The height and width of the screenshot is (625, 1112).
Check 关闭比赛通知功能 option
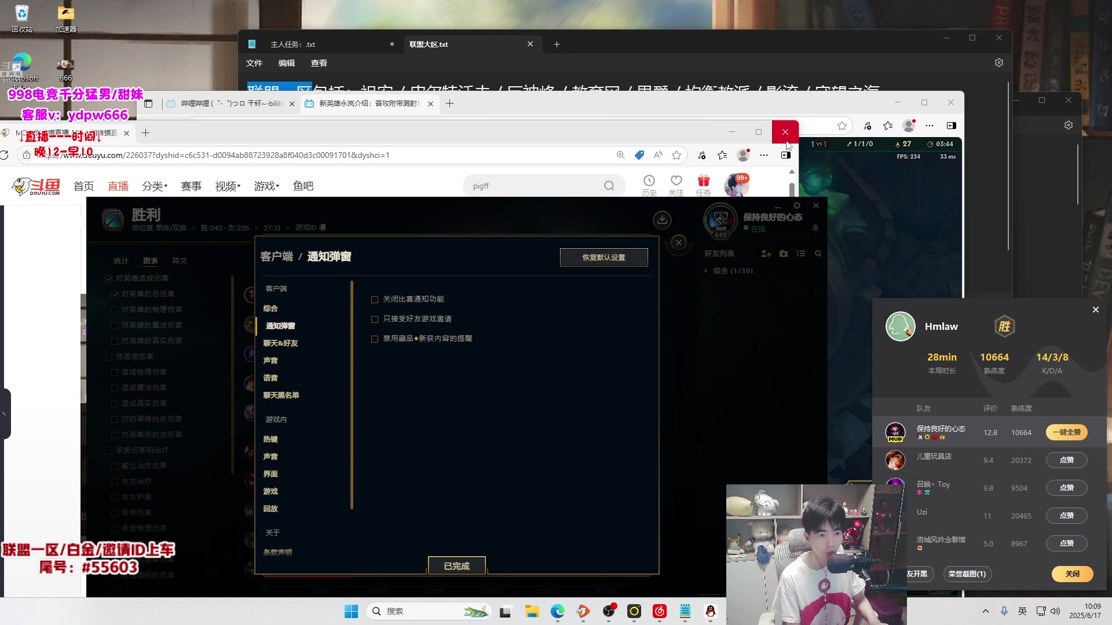[x=375, y=300]
